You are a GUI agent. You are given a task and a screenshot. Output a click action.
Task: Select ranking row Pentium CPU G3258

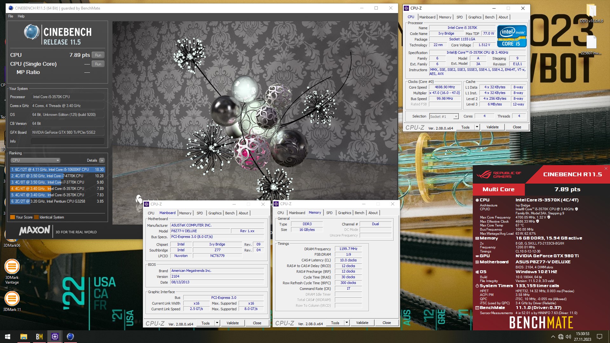click(x=58, y=201)
